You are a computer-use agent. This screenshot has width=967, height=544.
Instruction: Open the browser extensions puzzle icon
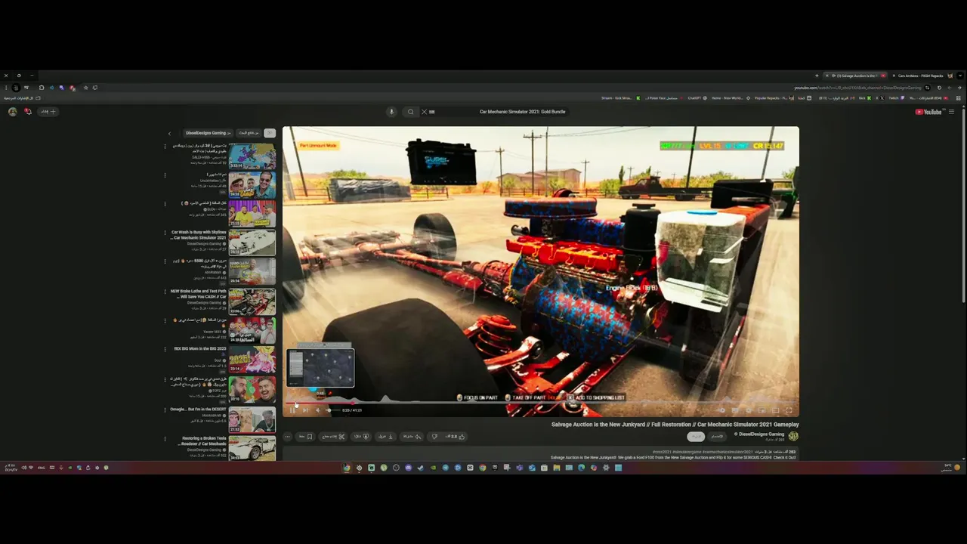42,88
